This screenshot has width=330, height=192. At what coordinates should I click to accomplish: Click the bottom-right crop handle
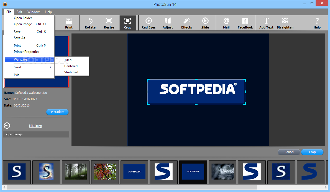245,103
